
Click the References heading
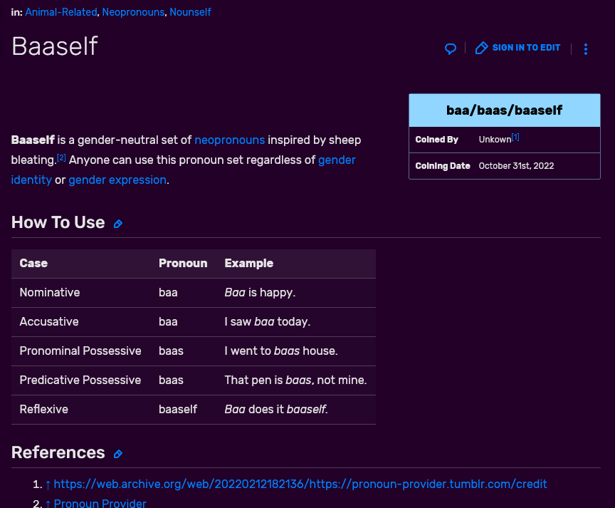(58, 452)
